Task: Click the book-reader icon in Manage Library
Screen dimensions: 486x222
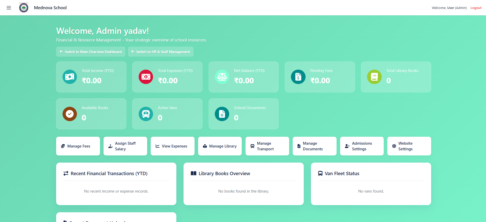Action: tap(205, 146)
